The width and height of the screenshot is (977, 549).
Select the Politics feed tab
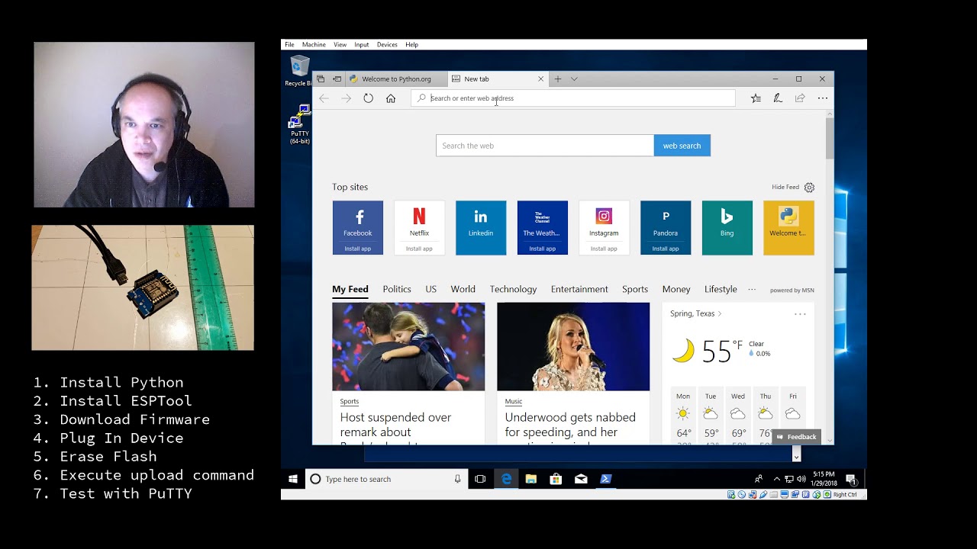click(397, 290)
